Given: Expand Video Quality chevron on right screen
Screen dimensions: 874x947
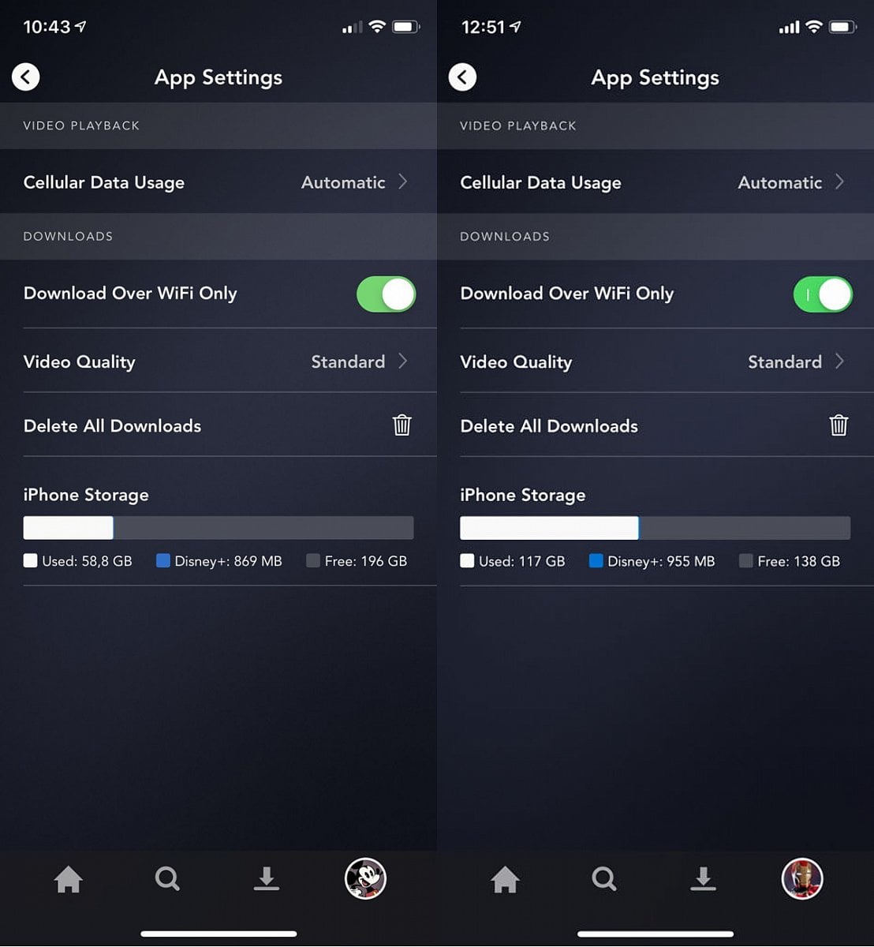Looking at the screenshot, I should (x=839, y=361).
